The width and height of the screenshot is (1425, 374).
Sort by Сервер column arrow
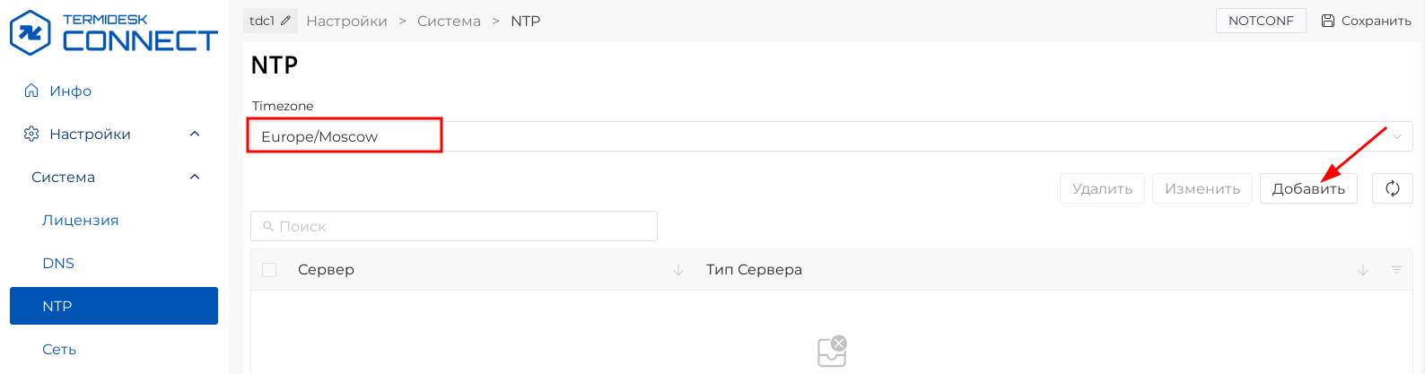point(678,270)
